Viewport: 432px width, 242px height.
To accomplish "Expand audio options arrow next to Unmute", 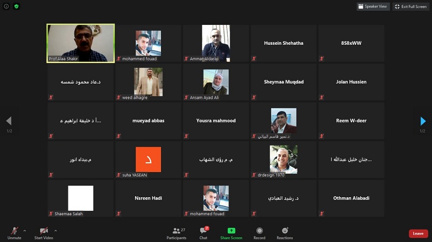I will (25, 231).
